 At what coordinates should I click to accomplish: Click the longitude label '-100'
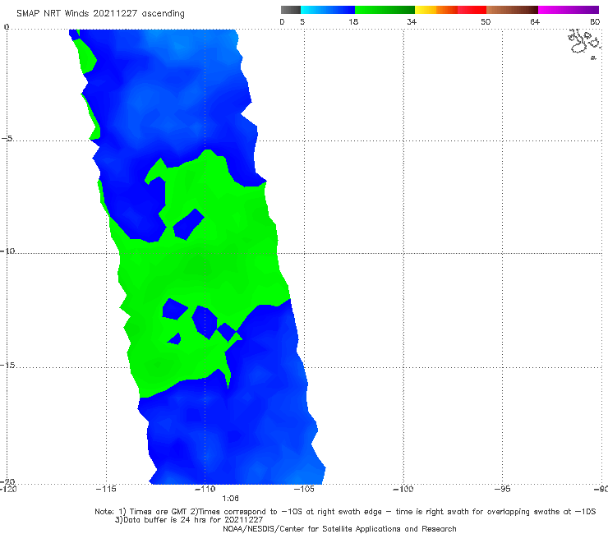403,489
